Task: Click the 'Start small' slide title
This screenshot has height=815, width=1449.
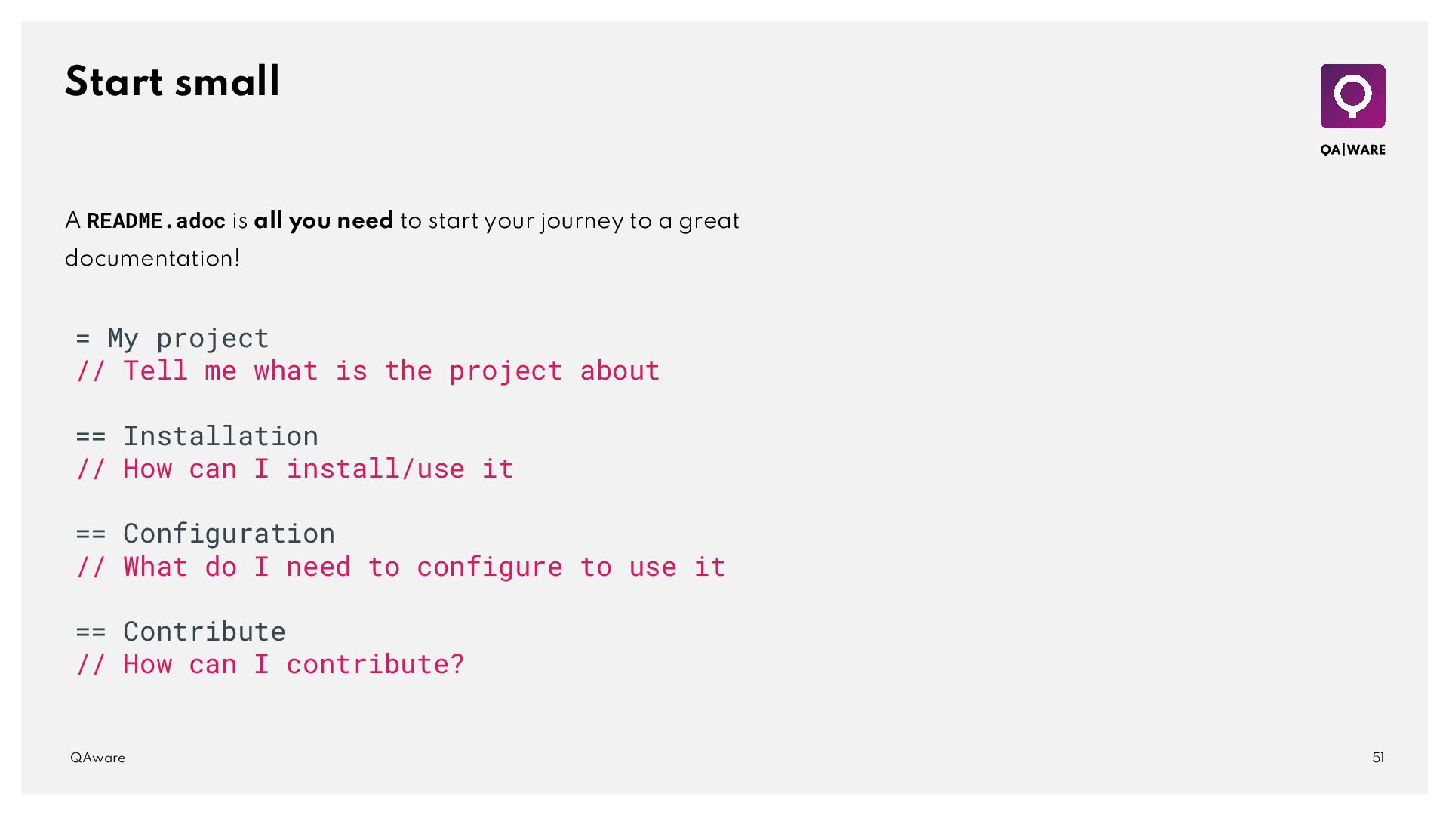Action: coord(172,81)
